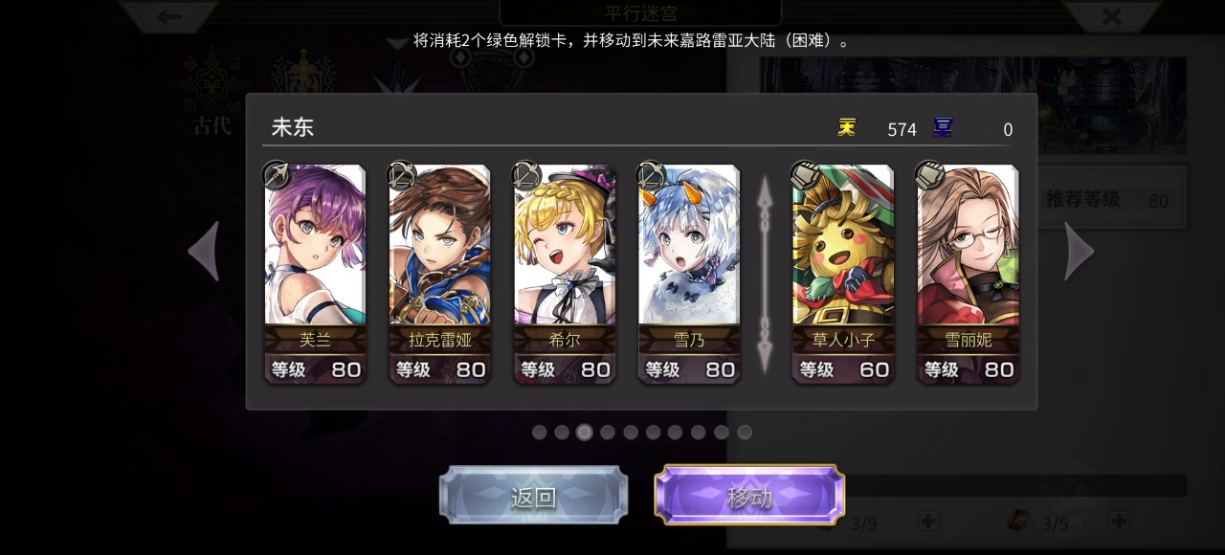Click the yellow 天 light points icon
This screenshot has width=1225, height=555.
click(847, 127)
